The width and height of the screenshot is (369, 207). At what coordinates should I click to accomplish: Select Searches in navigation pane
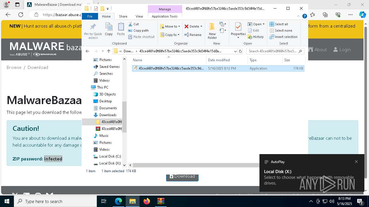(103, 74)
